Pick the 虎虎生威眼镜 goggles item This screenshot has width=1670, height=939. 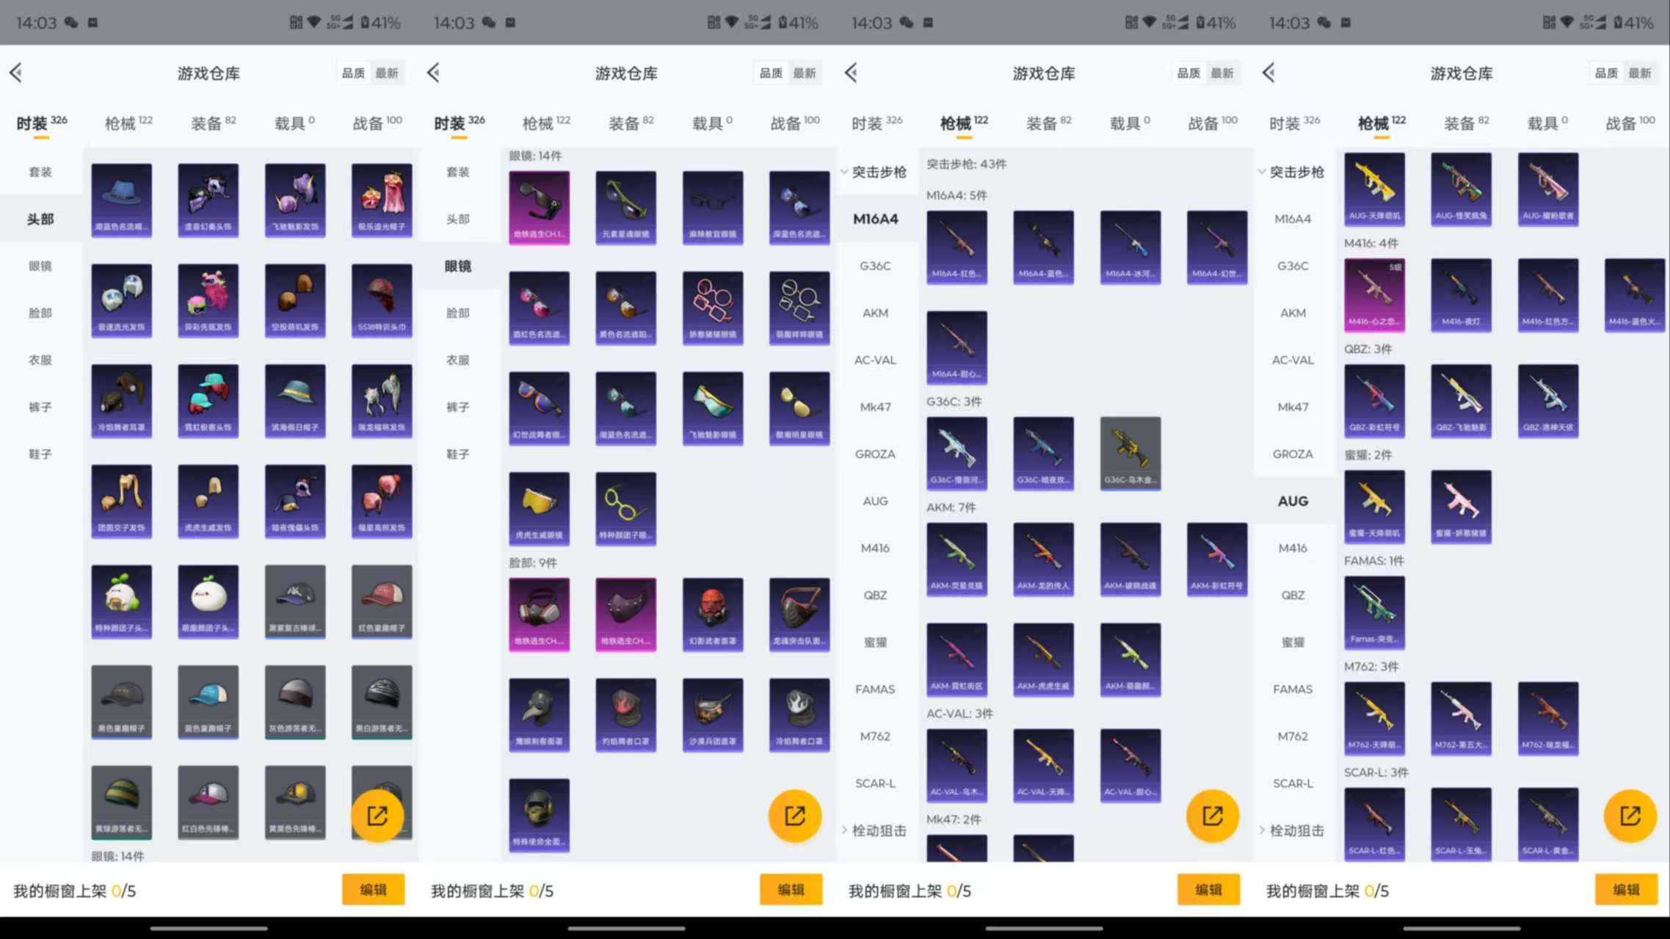point(540,509)
